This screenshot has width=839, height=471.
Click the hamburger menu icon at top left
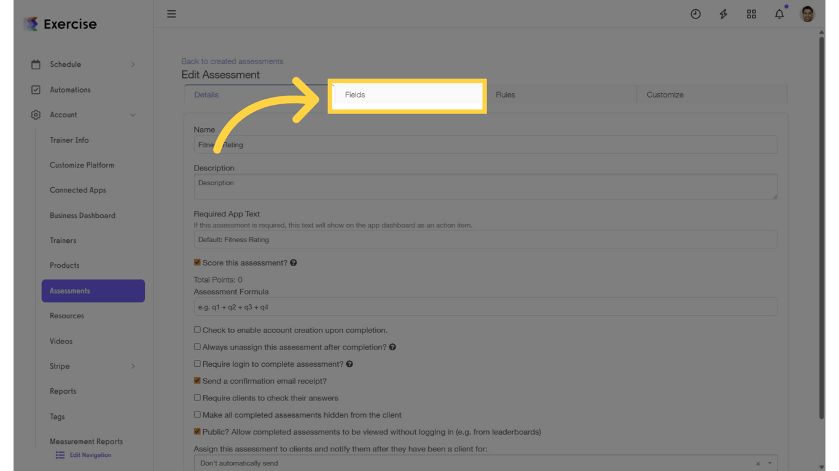click(x=171, y=13)
